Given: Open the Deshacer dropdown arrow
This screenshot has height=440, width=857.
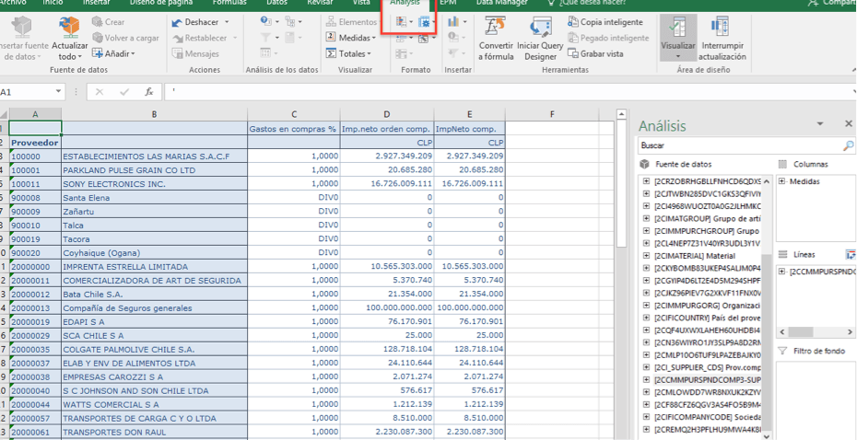Looking at the screenshot, I should [227, 22].
